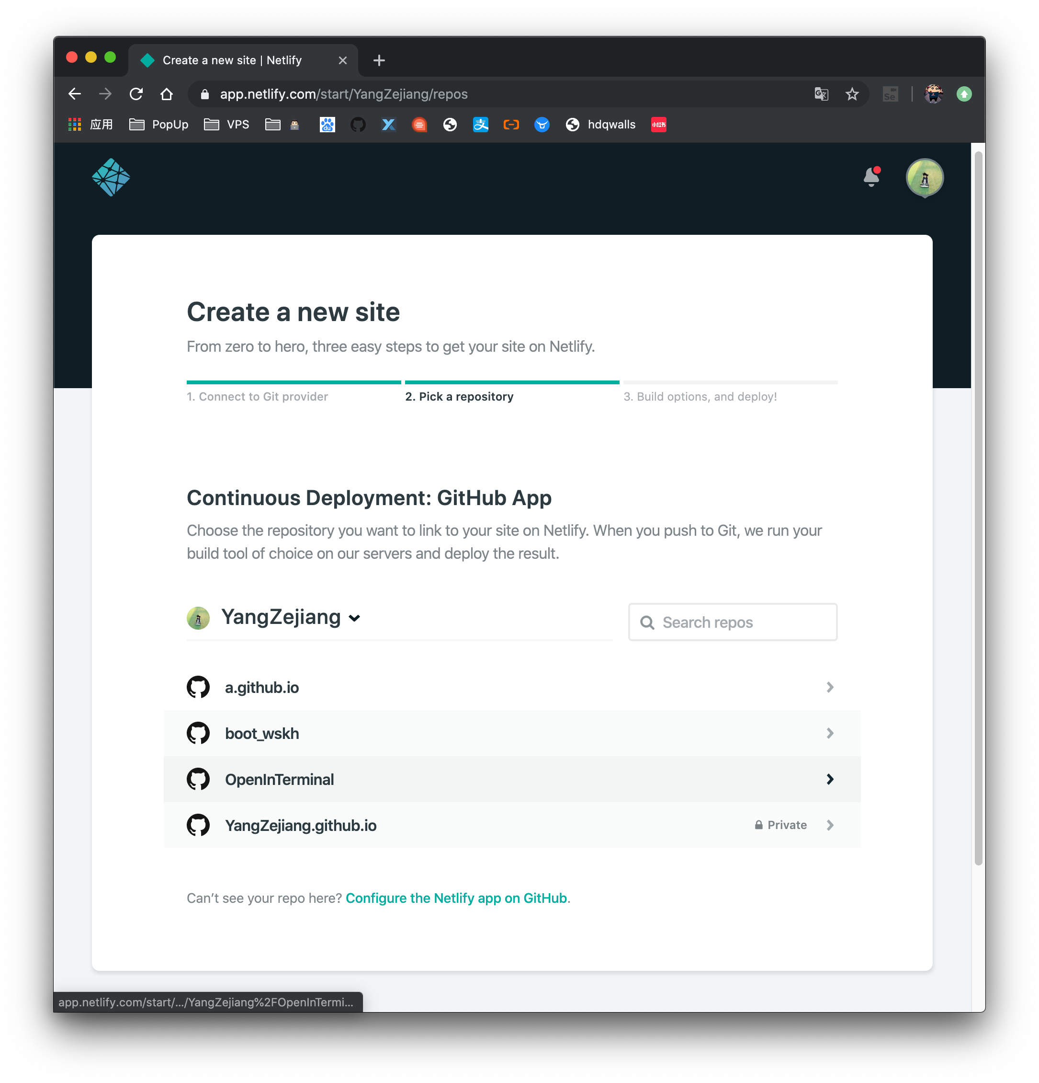This screenshot has width=1039, height=1083.
Task: Open the hdqwalls bookmark
Action: click(600, 124)
